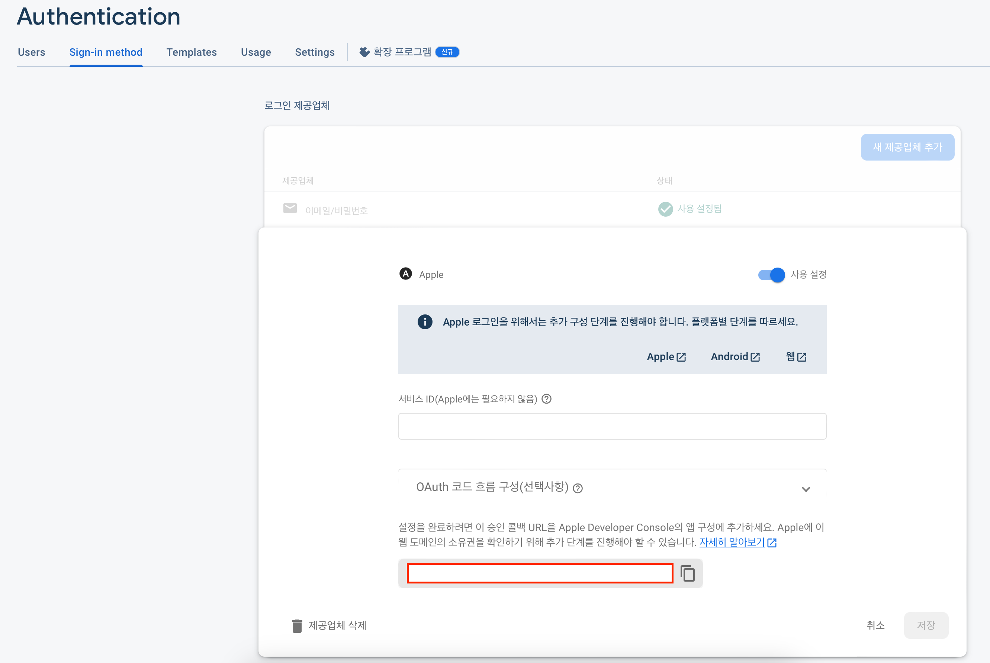Image resolution: width=990 pixels, height=663 pixels.
Task: Select the Sign-in method tab
Action: [x=106, y=52]
